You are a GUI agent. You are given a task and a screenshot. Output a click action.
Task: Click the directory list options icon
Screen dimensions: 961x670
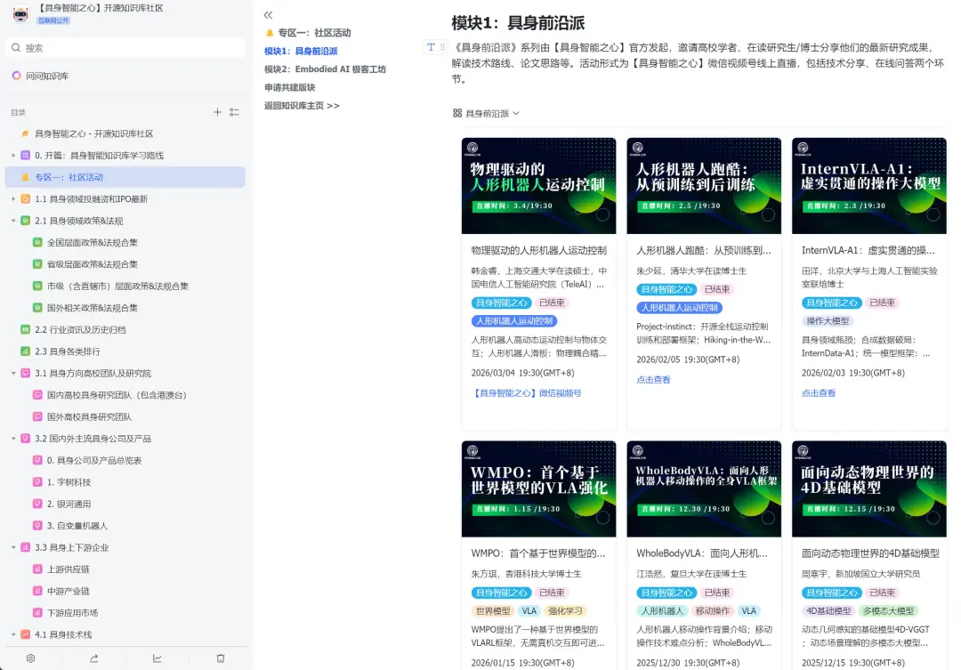(234, 112)
